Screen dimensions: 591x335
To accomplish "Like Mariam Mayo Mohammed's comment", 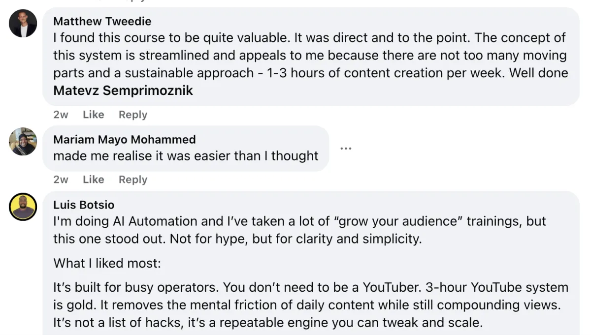I will (93, 180).
